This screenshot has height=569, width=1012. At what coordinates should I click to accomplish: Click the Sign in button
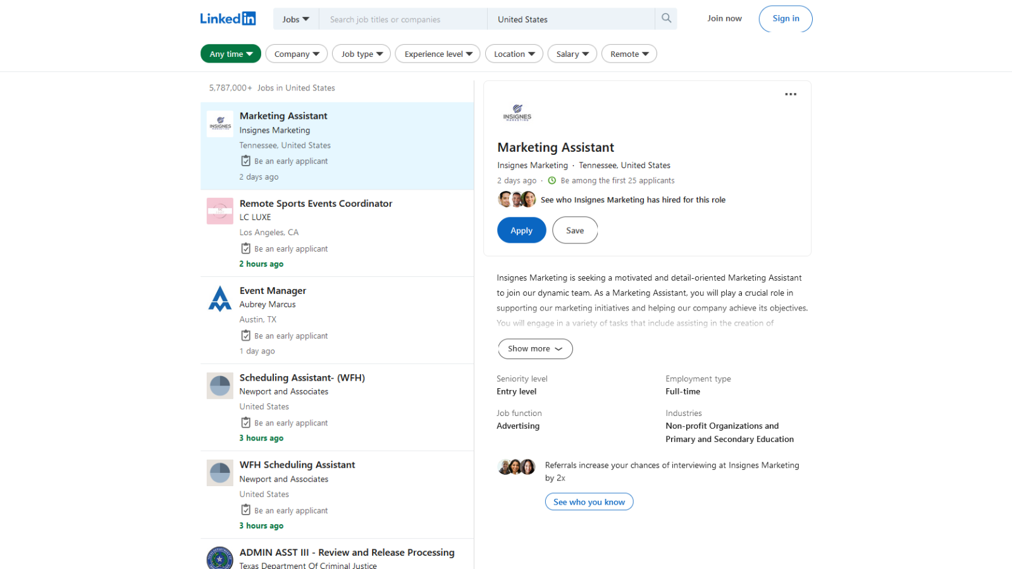pyautogui.click(x=786, y=18)
